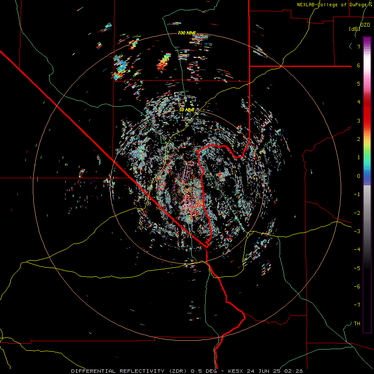
Task: Click the 3 dB red section label
Action: (x=359, y=121)
